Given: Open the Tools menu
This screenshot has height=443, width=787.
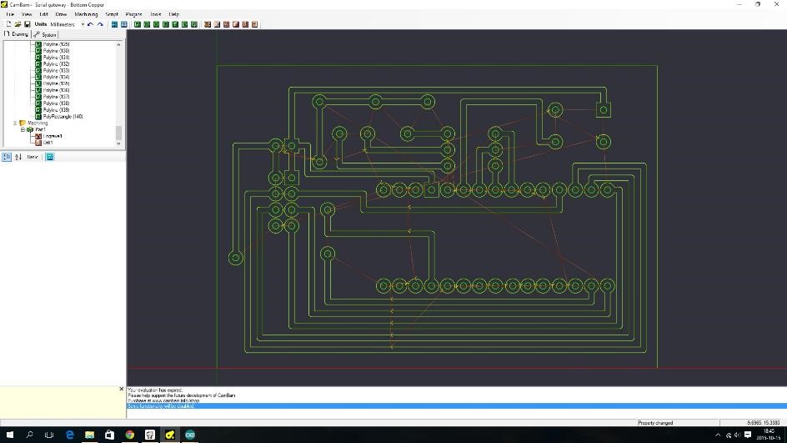Looking at the screenshot, I should click(156, 14).
